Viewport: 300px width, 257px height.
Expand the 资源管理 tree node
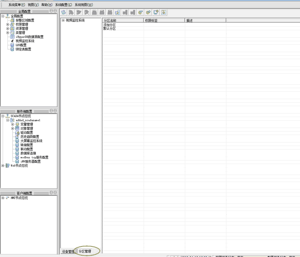click(x=7, y=29)
